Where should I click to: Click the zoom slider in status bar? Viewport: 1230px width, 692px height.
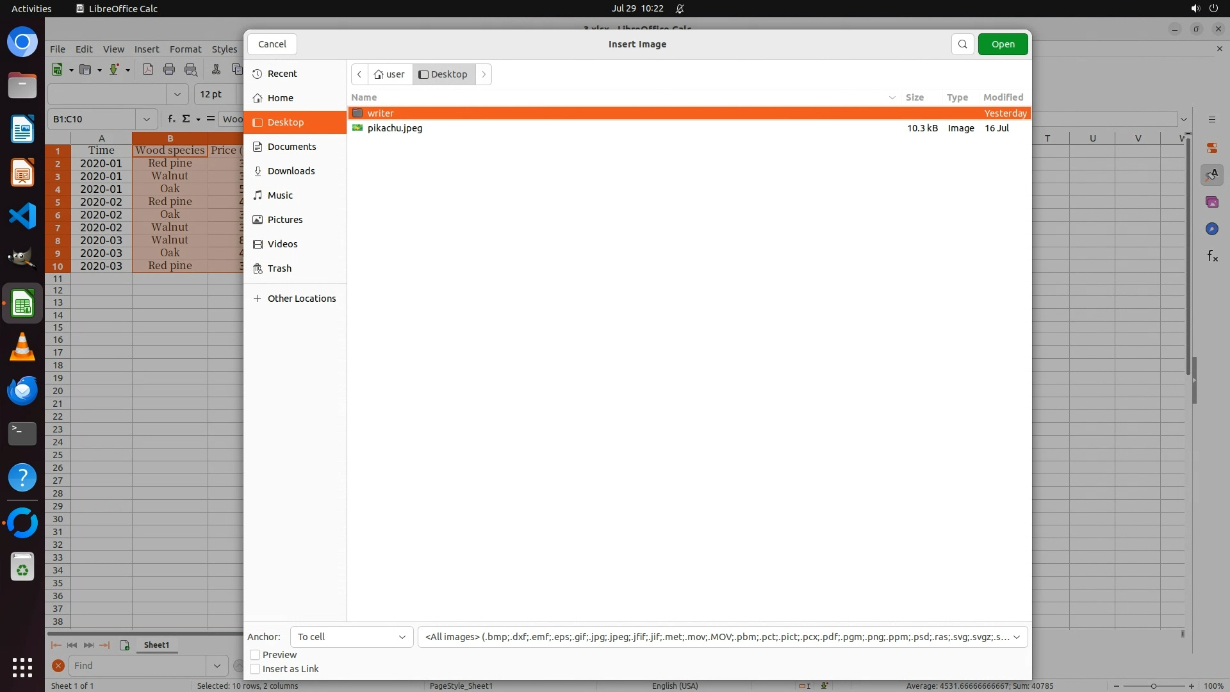tap(1153, 686)
